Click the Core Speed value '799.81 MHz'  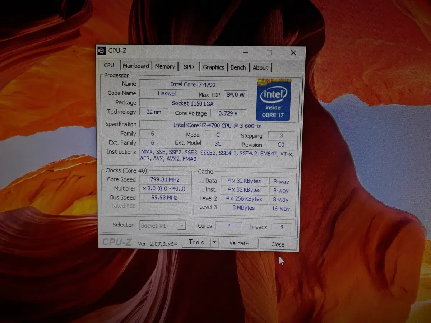click(x=165, y=179)
